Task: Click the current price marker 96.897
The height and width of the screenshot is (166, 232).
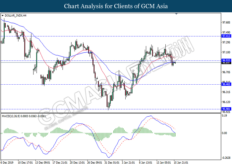Action: coord(226,63)
